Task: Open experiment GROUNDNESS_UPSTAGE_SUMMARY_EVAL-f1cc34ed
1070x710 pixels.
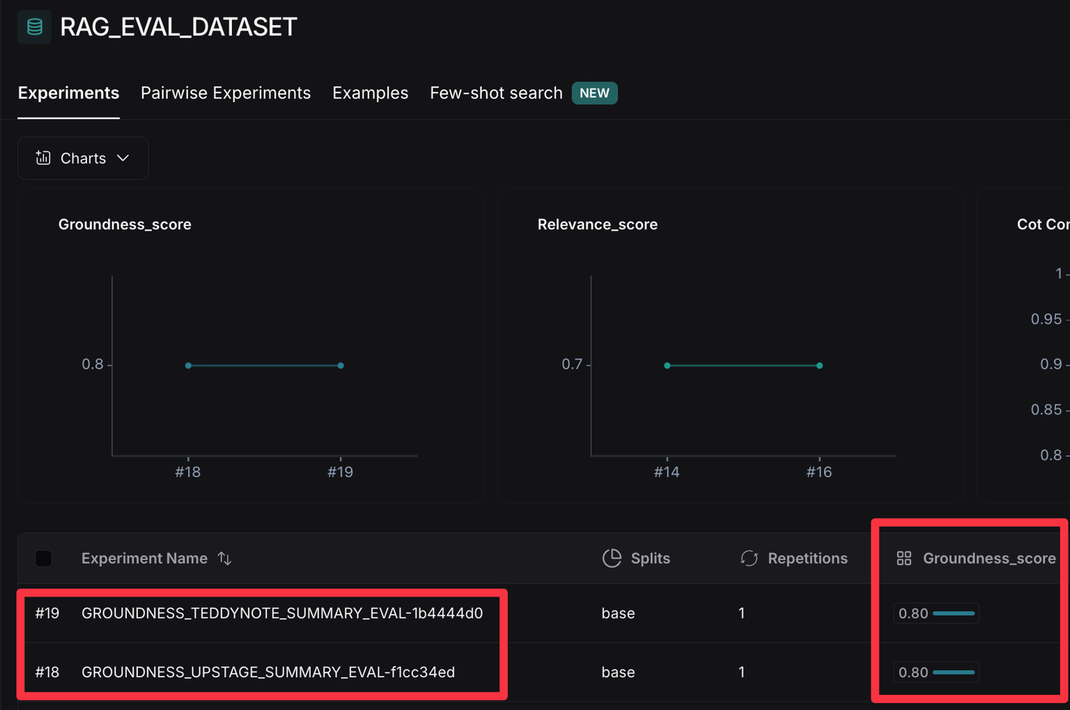Action: 267,672
